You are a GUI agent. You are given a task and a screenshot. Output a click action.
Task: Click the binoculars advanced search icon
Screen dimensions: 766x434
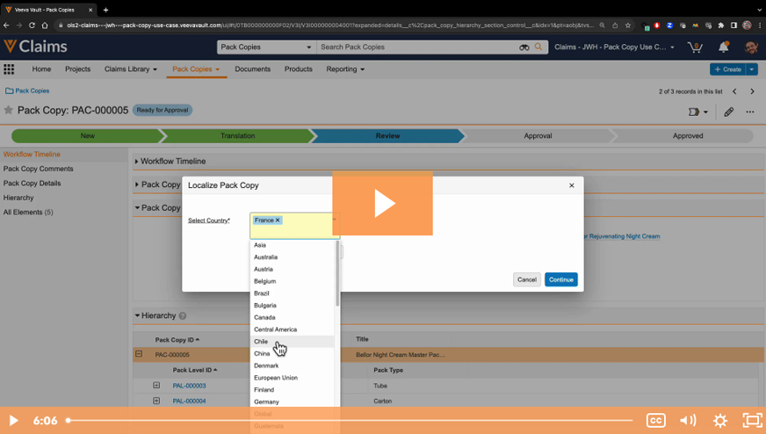(524, 47)
